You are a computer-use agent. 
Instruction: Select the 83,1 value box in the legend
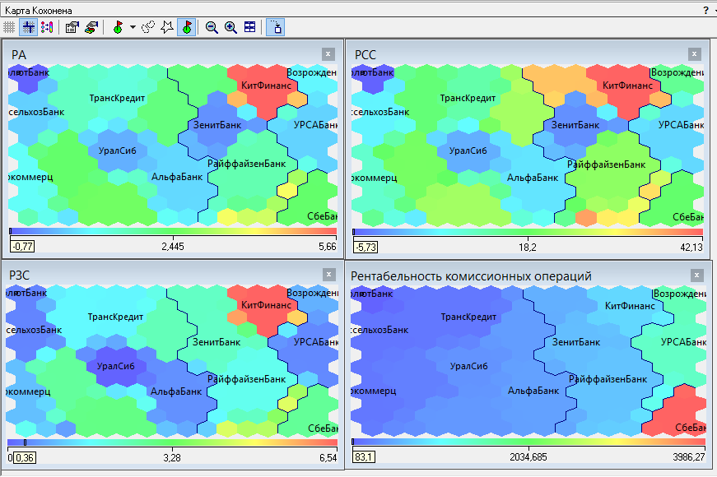[x=364, y=457]
